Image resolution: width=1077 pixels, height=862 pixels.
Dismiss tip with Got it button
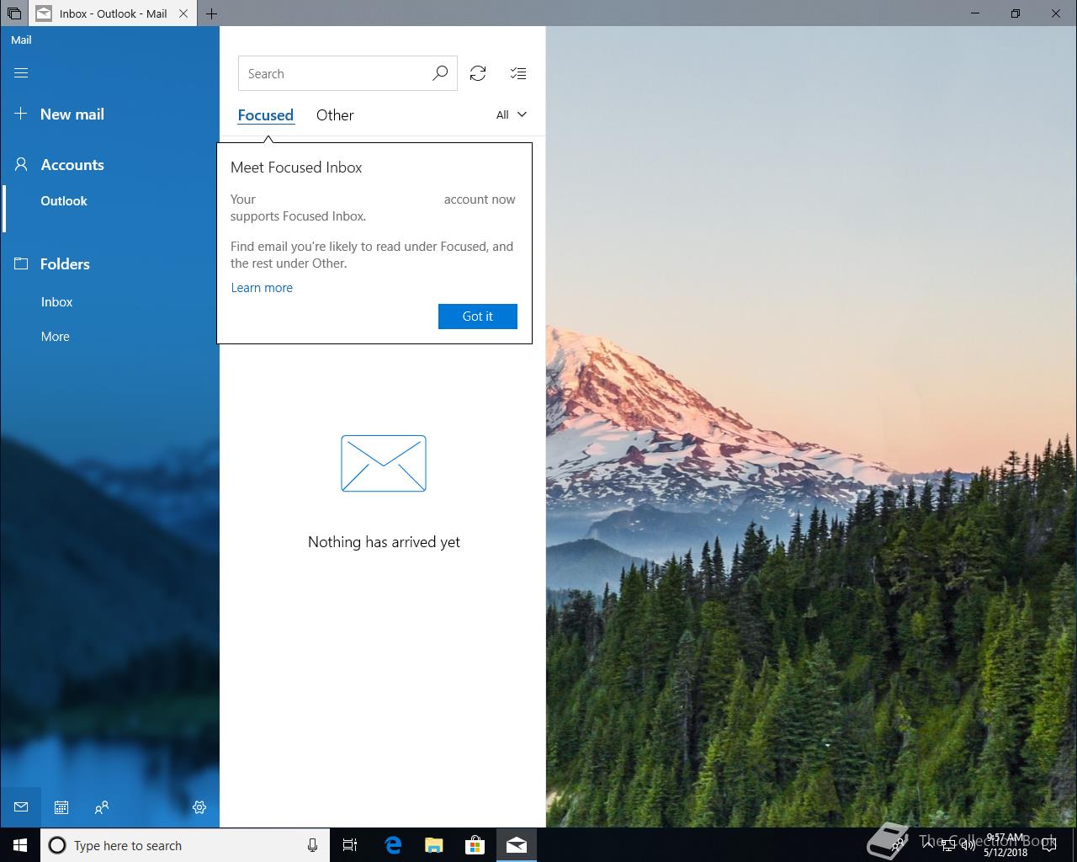coord(478,317)
